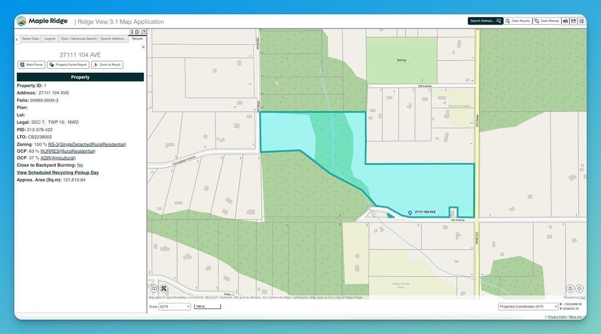Viewport: 601px width, 334px height.
Task: Click the Share icon at top right
Action: click(582, 21)
